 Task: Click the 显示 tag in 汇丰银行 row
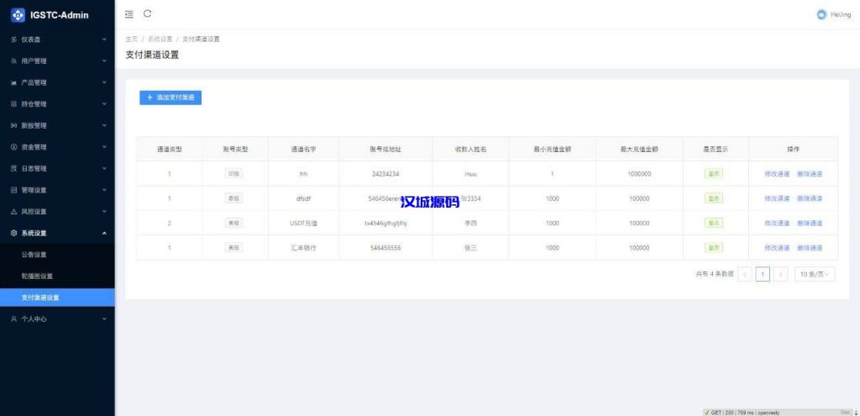click(x=714, y=248)
